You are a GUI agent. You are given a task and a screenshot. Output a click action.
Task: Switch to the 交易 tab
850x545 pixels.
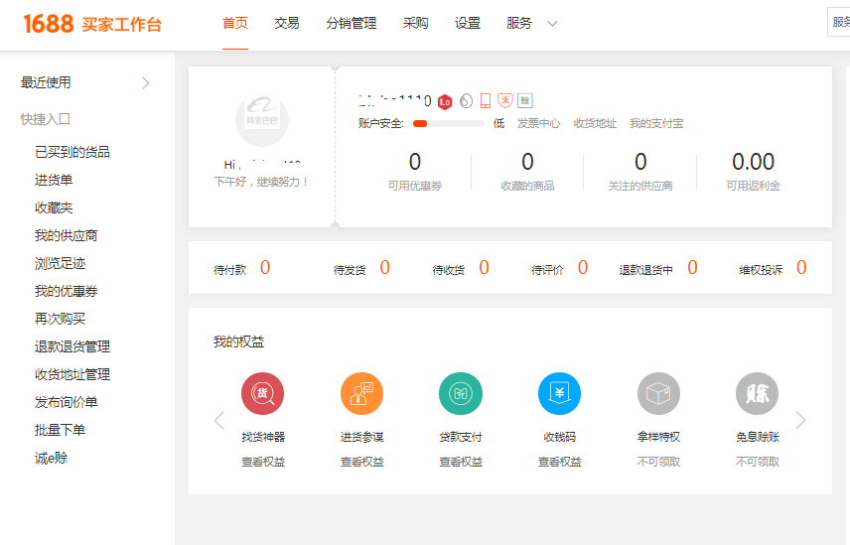(287, 24)
